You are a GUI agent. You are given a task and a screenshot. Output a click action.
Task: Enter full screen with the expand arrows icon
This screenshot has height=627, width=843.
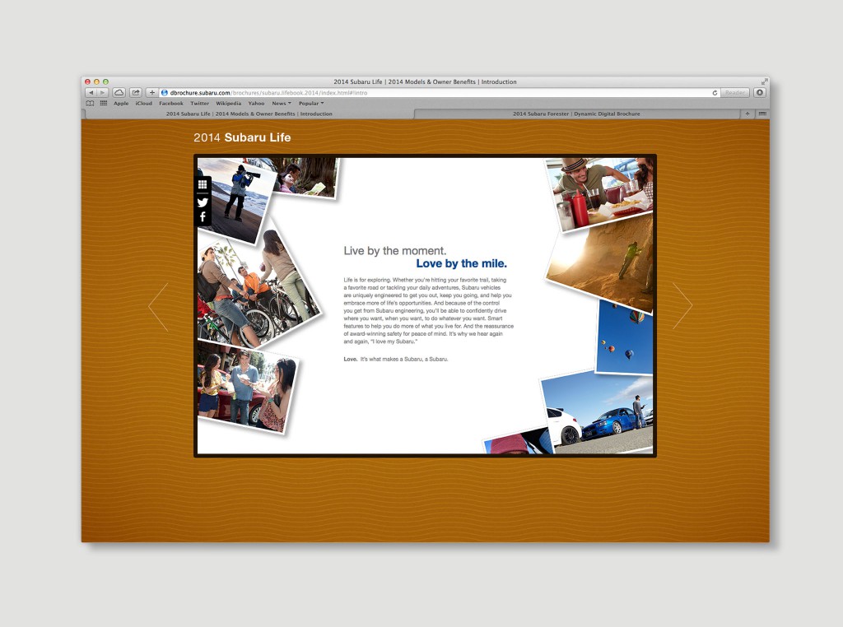tap(764, 81)
